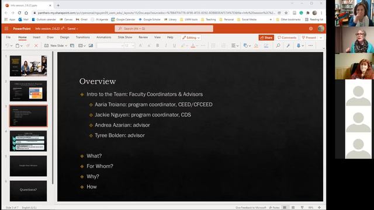Open a new browser tab with plus

click(x=58, y=5)
